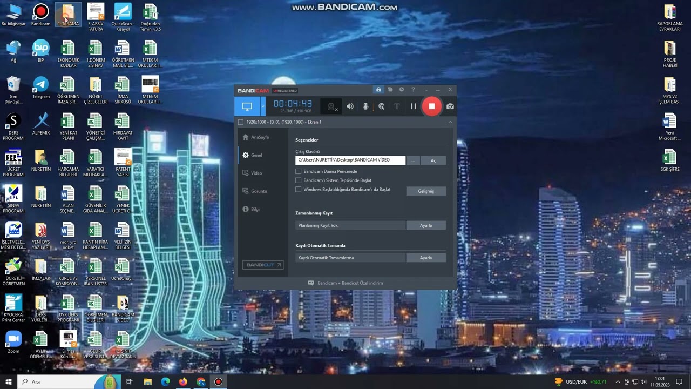The image size is (691, 389).
Task: Open the BANDICAM VIDEO desktop folder
Action: pyautogui.click(x=123, y=309)
